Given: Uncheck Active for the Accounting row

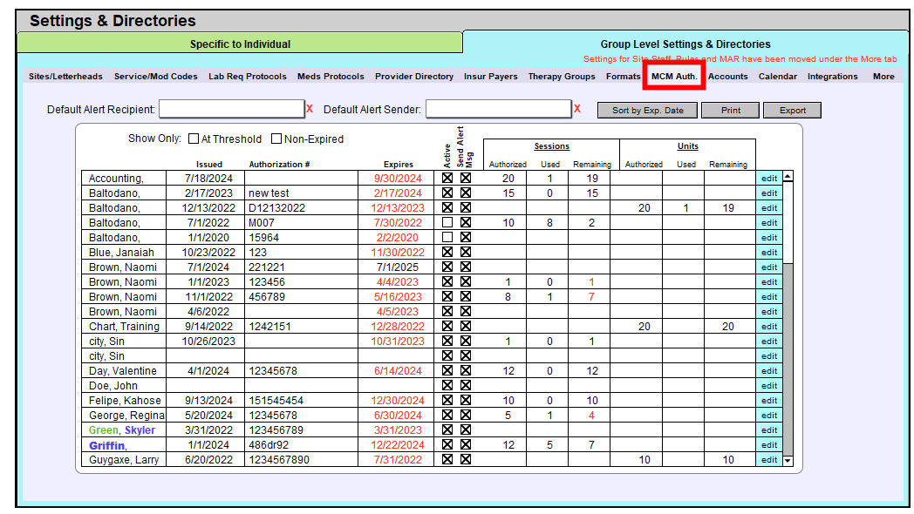Looking at the screenshot, I should 447,178.
